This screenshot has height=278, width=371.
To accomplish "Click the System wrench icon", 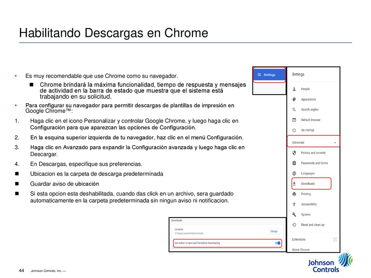I will pyautogui.click(x=294, y=215).
